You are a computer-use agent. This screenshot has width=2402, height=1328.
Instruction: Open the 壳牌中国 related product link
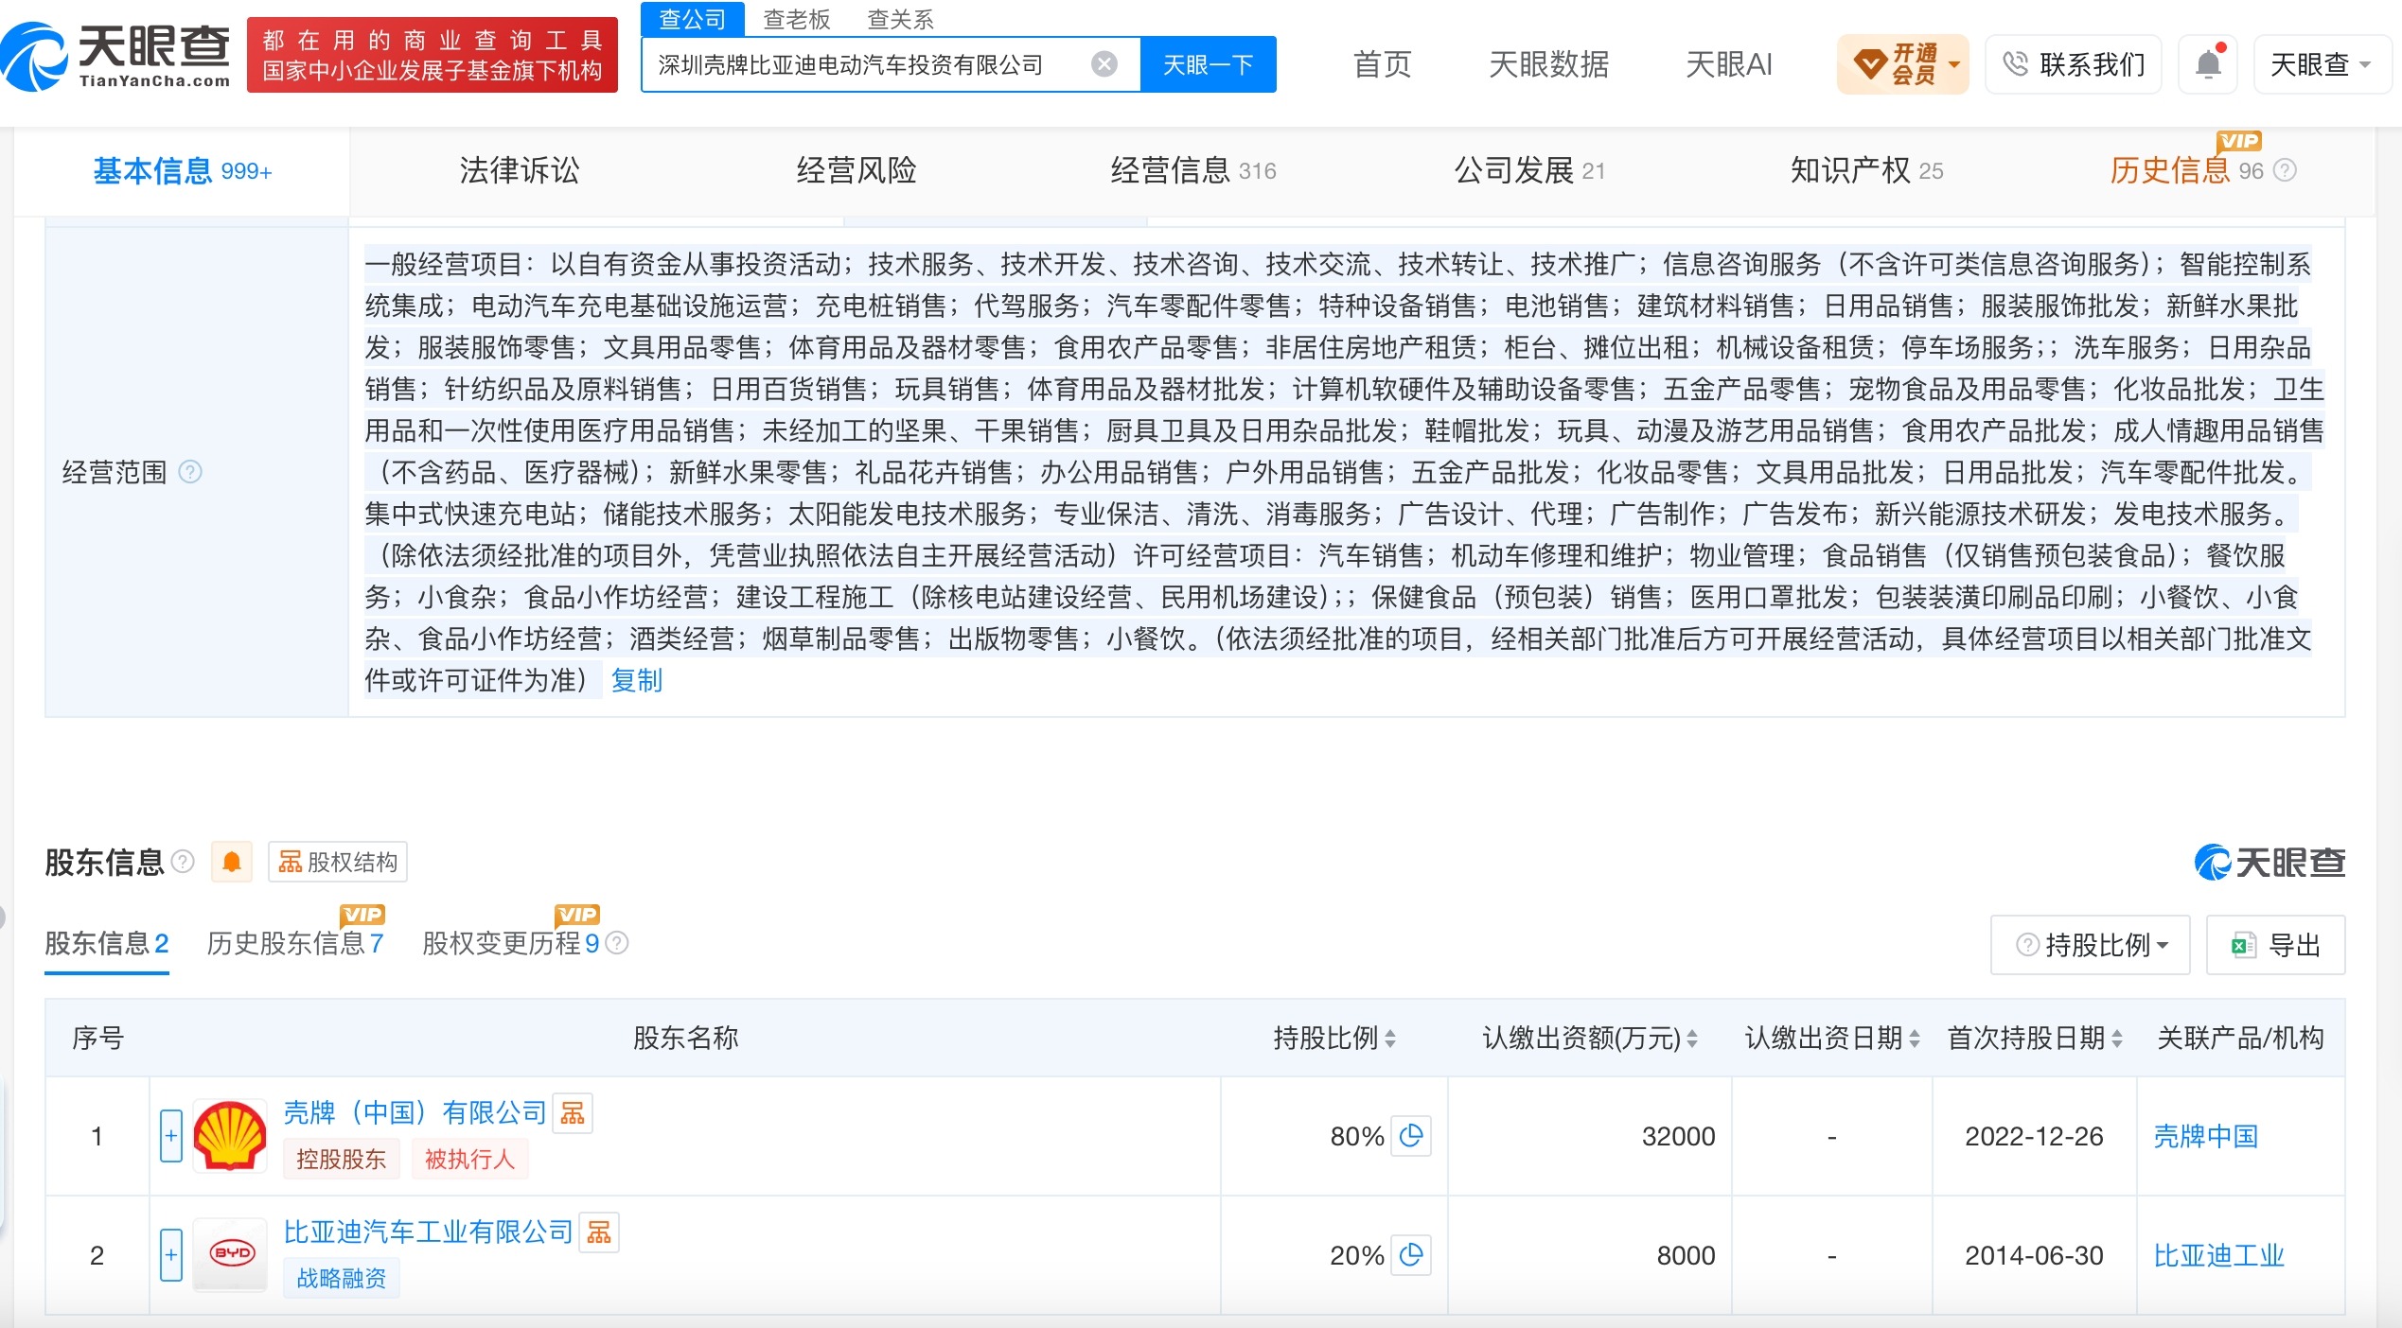tap(2206, 1136)
